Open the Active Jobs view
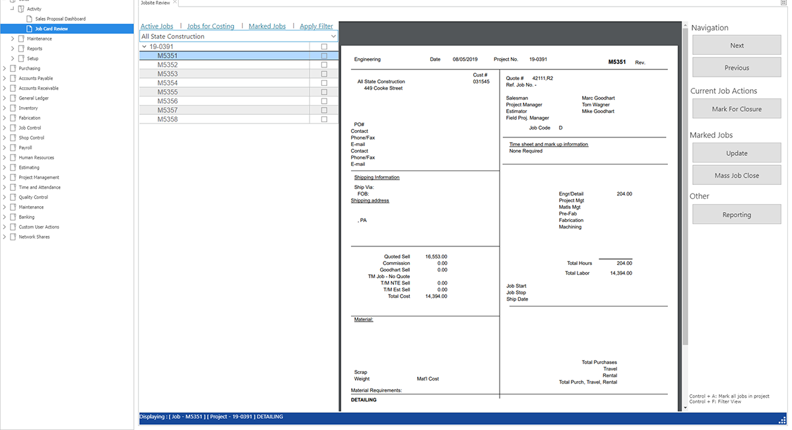This screenshot has width=792, height=430. [157, 26]
